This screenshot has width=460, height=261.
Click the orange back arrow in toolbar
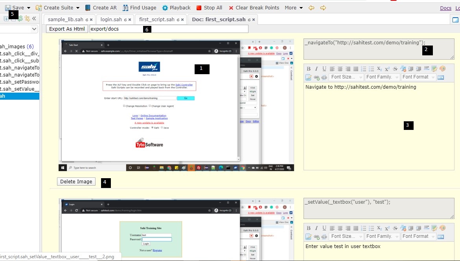[311, 8]
